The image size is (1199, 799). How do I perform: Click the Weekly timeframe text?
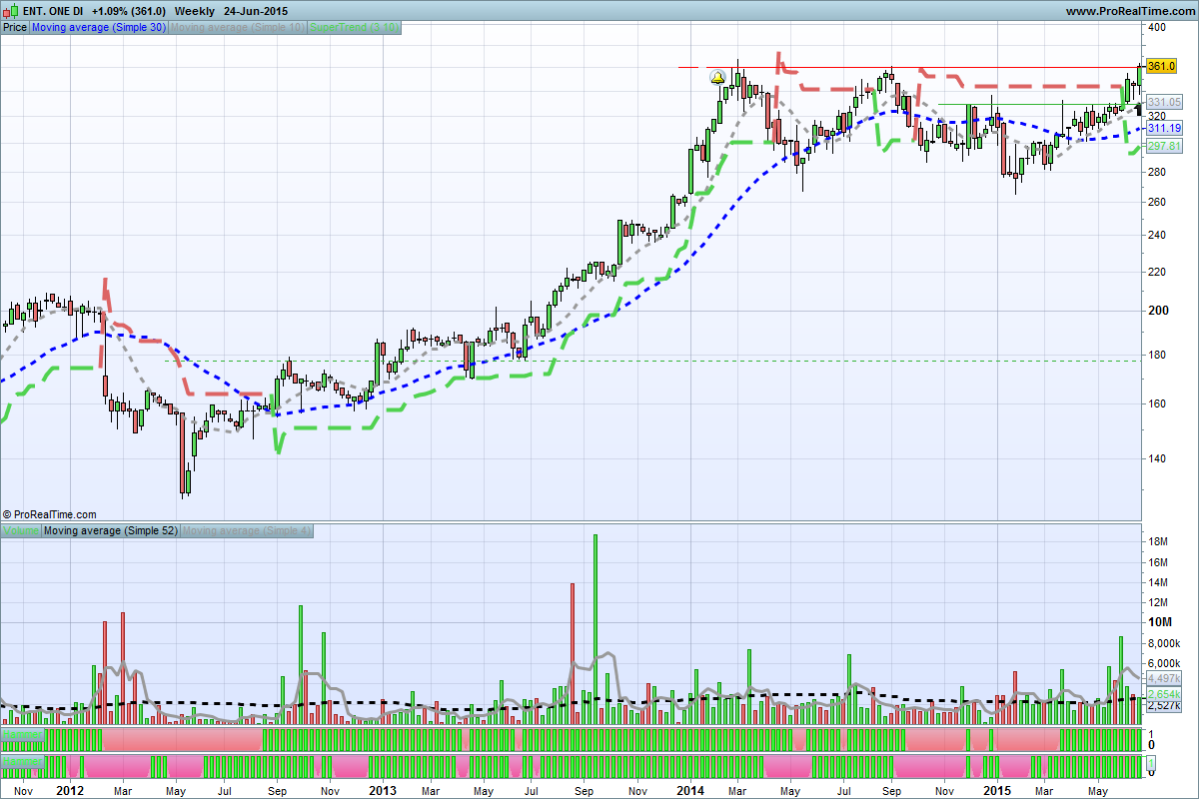click(x=194, y=10)
